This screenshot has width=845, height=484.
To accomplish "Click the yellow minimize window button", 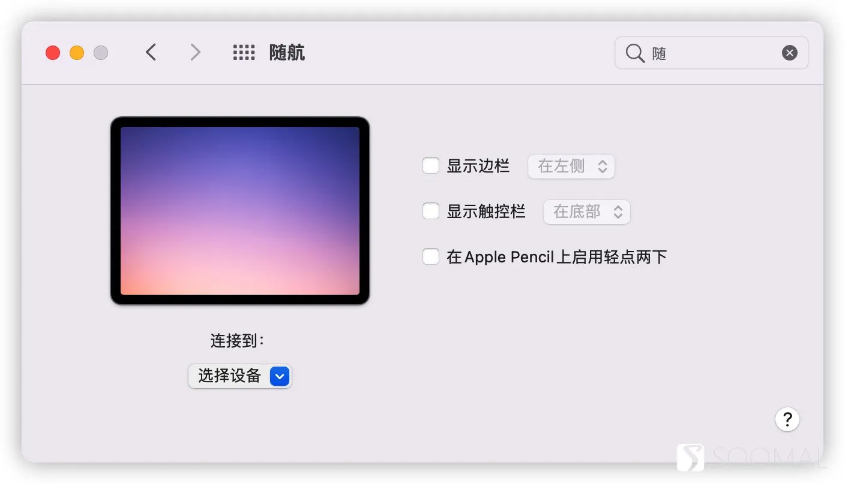I will [77, 53].
